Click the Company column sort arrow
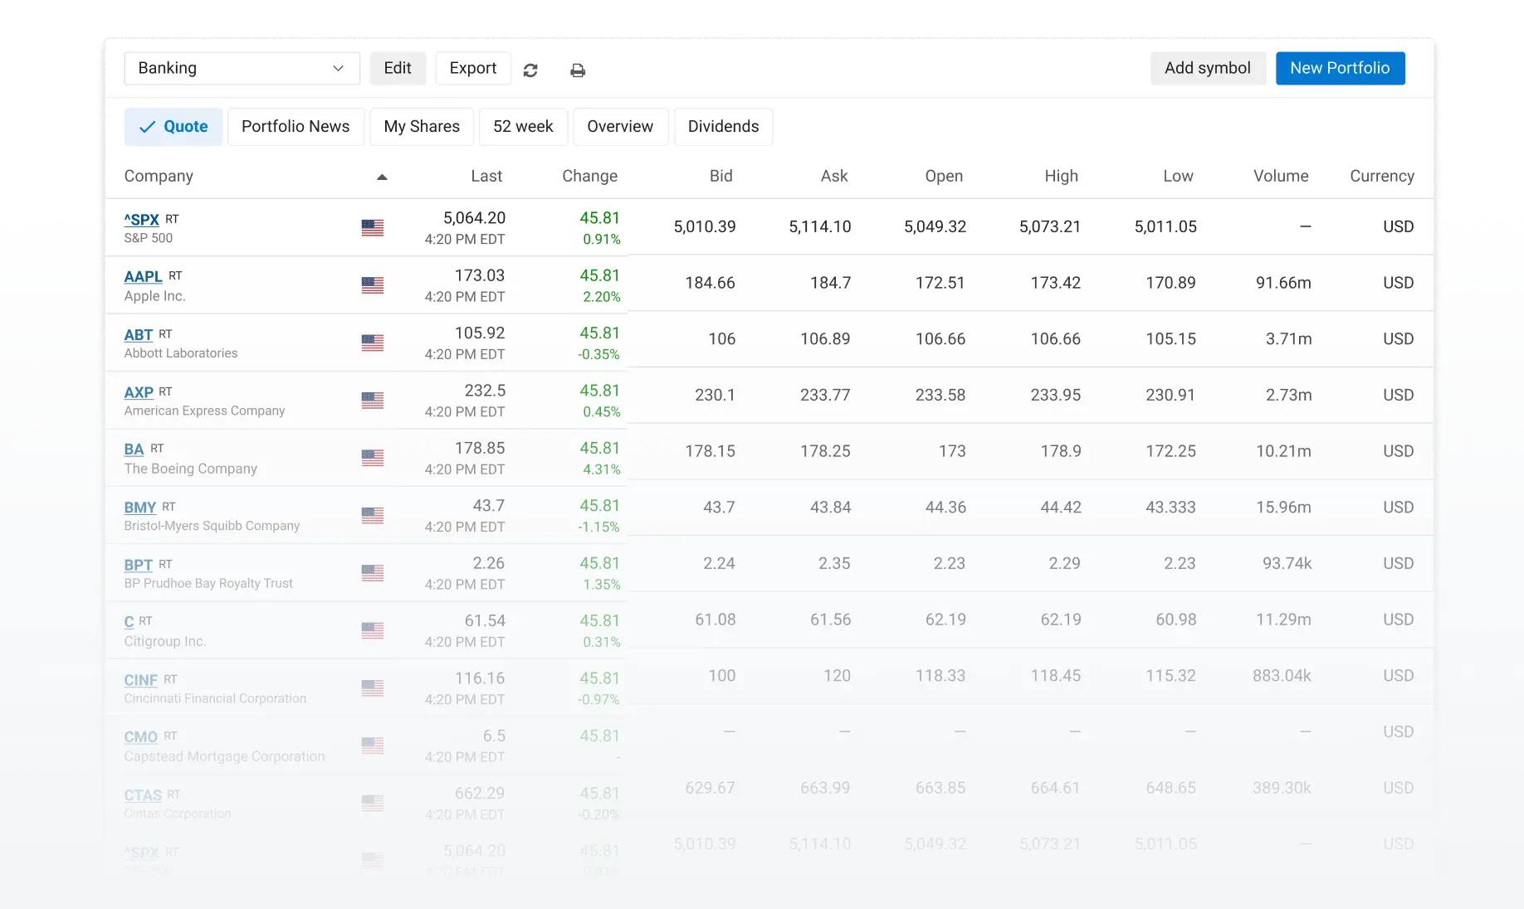Image resolution: width=1524 pixels, height=909 pixels. tap(382, 177)
